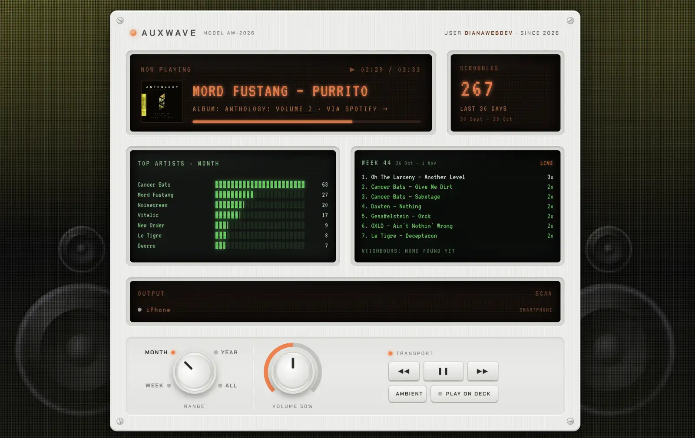Open track Oh The Larceny – Another Level
This screenshot has height=438, width=695.
(457, 177)
